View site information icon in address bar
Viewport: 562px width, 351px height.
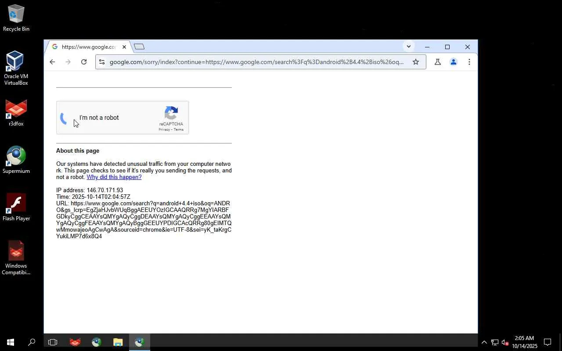click(102, 62)
